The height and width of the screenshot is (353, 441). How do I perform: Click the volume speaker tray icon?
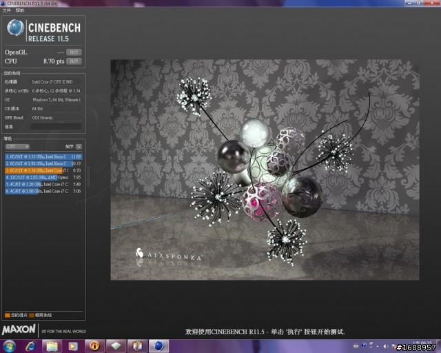[x=386, y=346]
